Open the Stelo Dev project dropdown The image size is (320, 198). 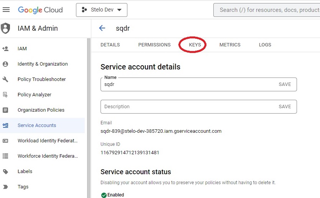point(102,10)
